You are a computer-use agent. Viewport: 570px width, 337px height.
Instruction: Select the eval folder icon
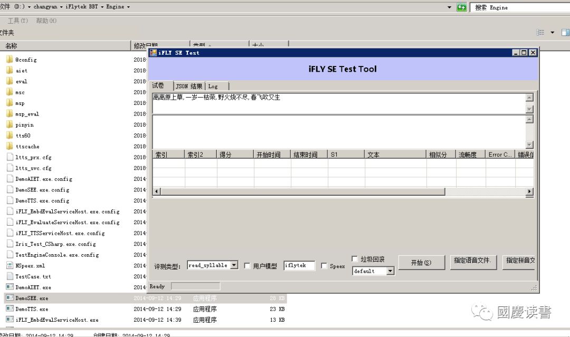point(10,81)
